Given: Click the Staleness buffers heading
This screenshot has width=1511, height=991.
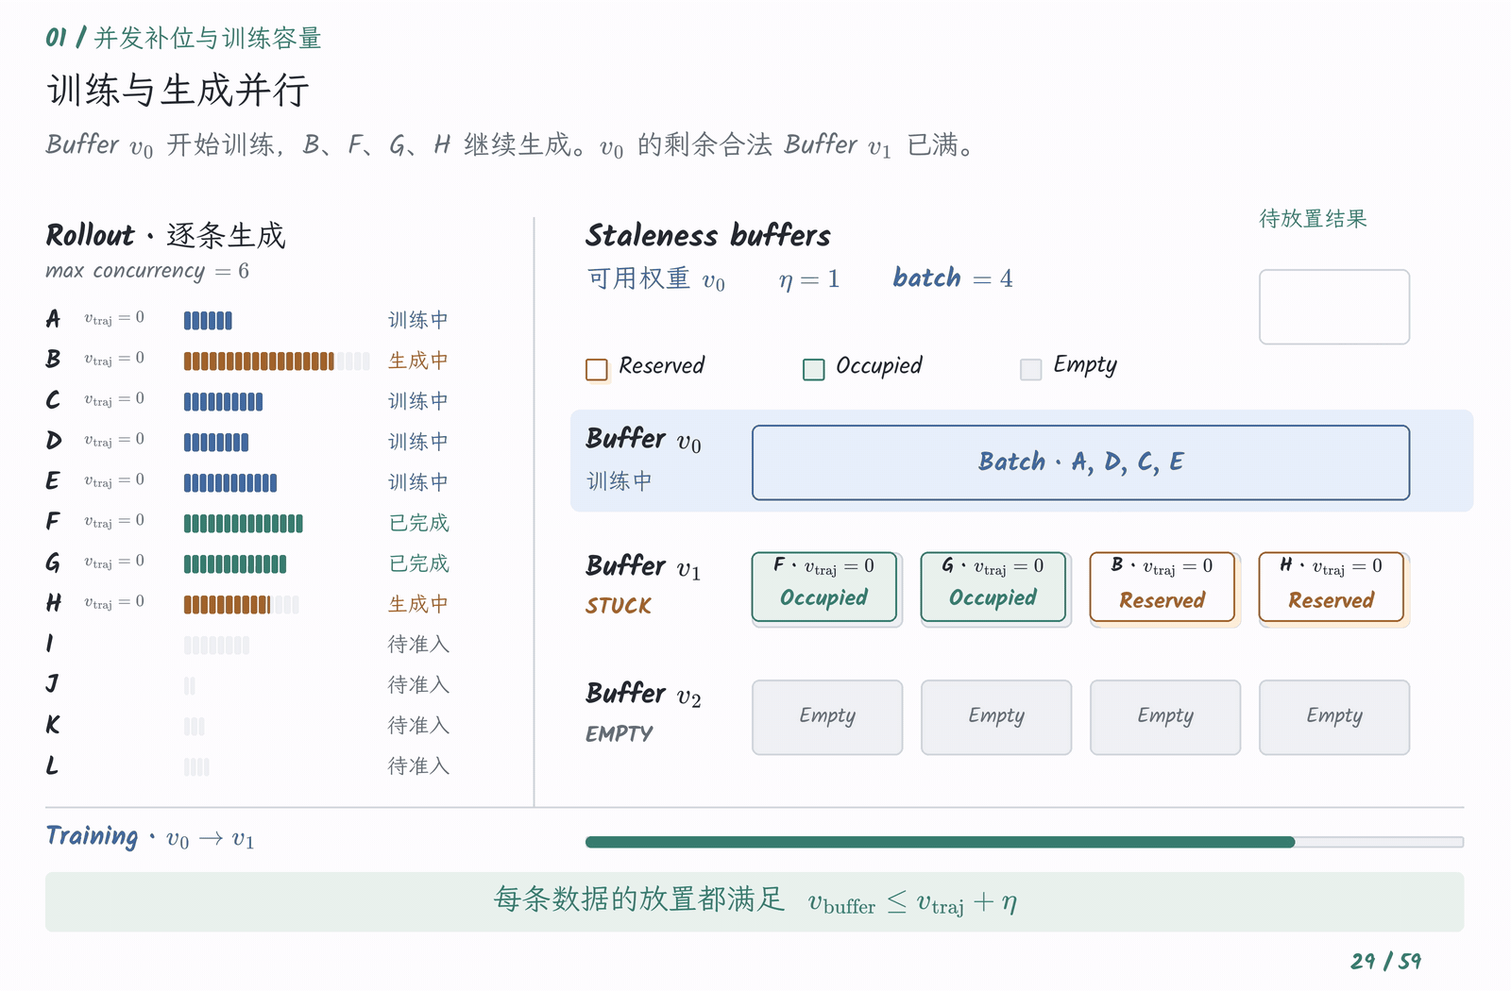Looking at the screenshot, I should point(708,236).
